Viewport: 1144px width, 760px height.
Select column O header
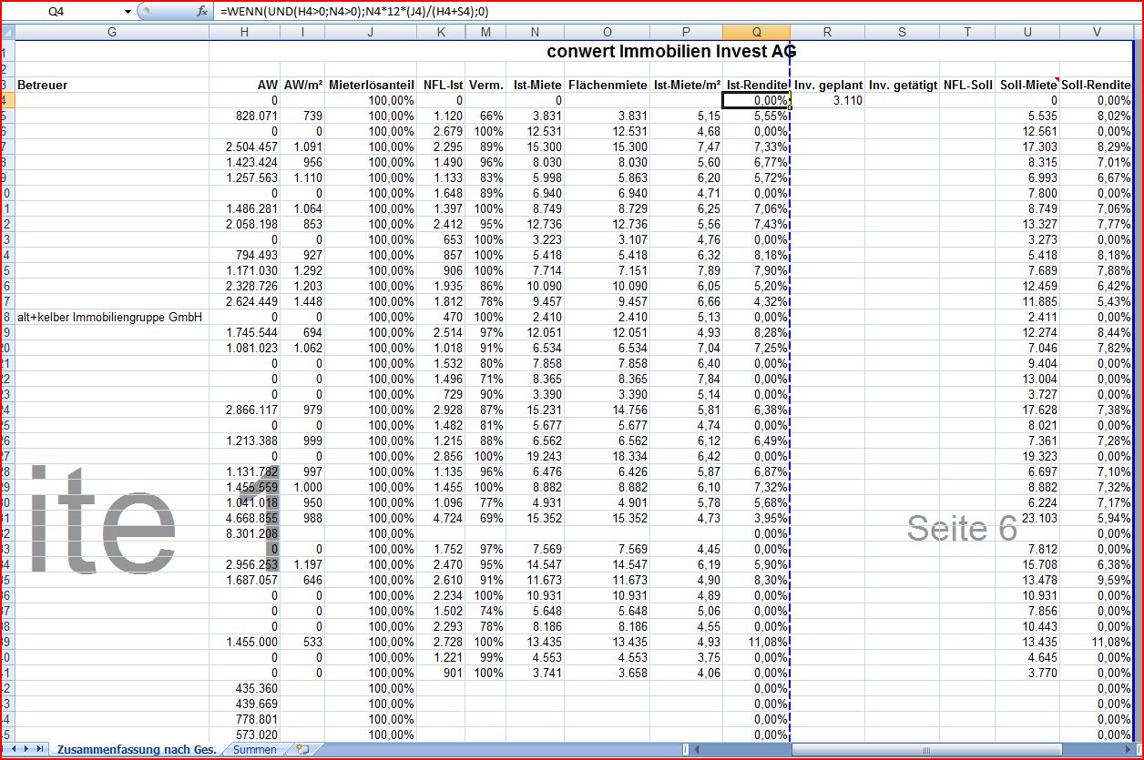click(607, 32)
